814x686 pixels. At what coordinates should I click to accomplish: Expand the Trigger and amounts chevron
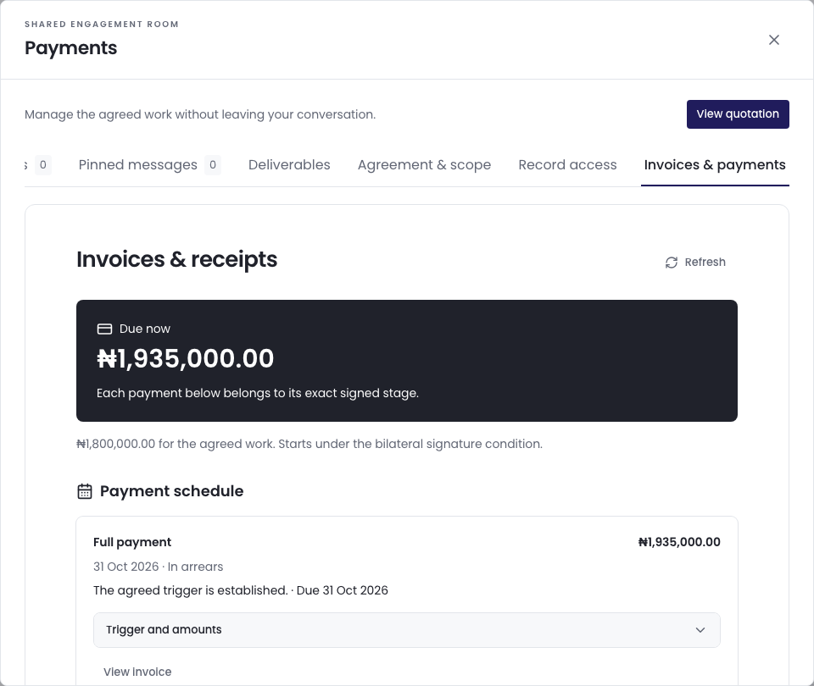700,630
